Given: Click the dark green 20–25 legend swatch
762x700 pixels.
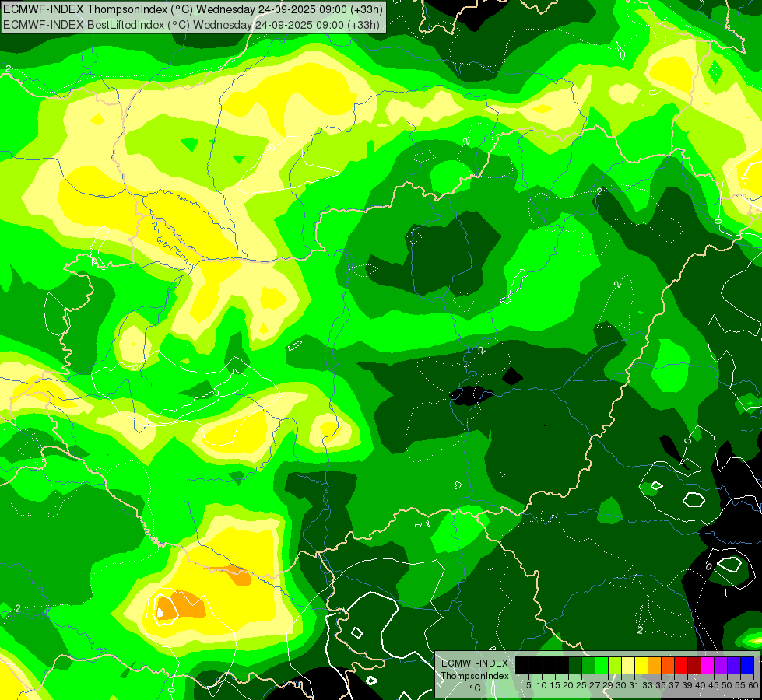Looking at the screenshot, I should tap(575, 665).
